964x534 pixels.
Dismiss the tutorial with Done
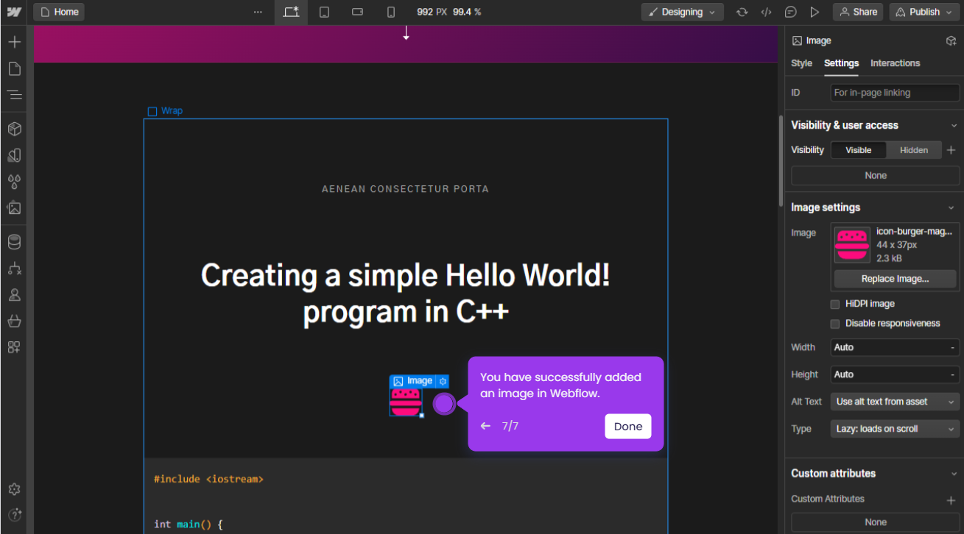coord(627,426)
